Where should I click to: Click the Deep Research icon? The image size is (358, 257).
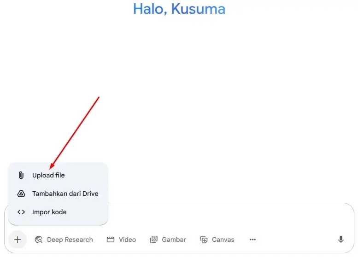pos(39,240)
